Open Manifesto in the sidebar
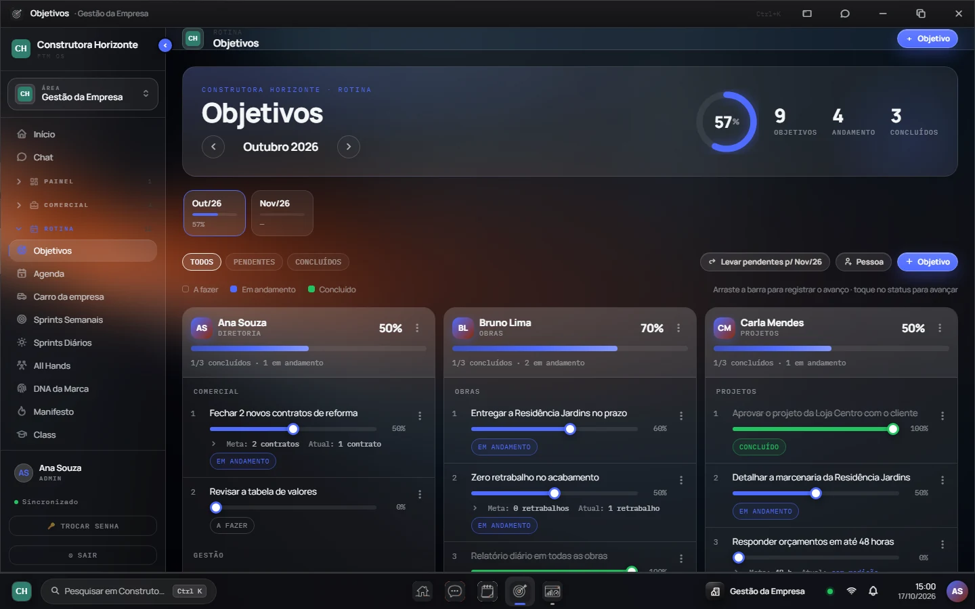The width and height of the screenshot is (975, 609). pyautogui.click(x=83, y=411)
